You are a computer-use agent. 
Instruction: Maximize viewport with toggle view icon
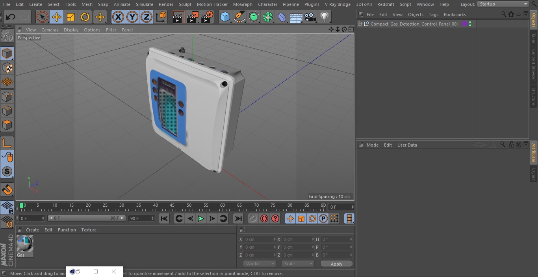click(351, 29)
